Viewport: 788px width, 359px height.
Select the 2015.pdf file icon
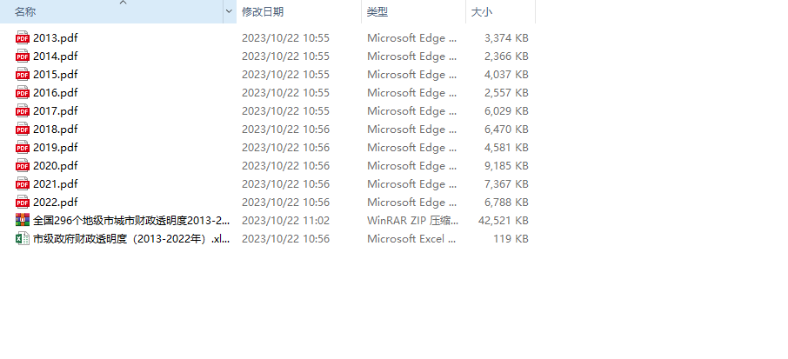click(x=23, y=74)
